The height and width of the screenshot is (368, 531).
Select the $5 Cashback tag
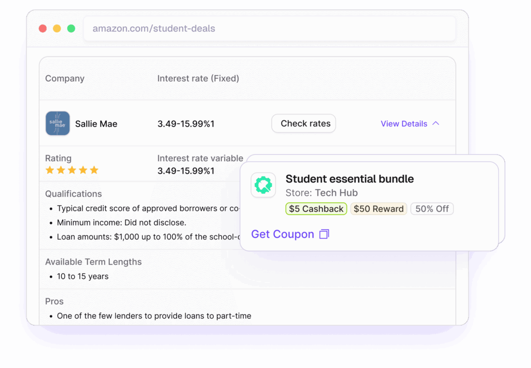(x=316, y=209)
